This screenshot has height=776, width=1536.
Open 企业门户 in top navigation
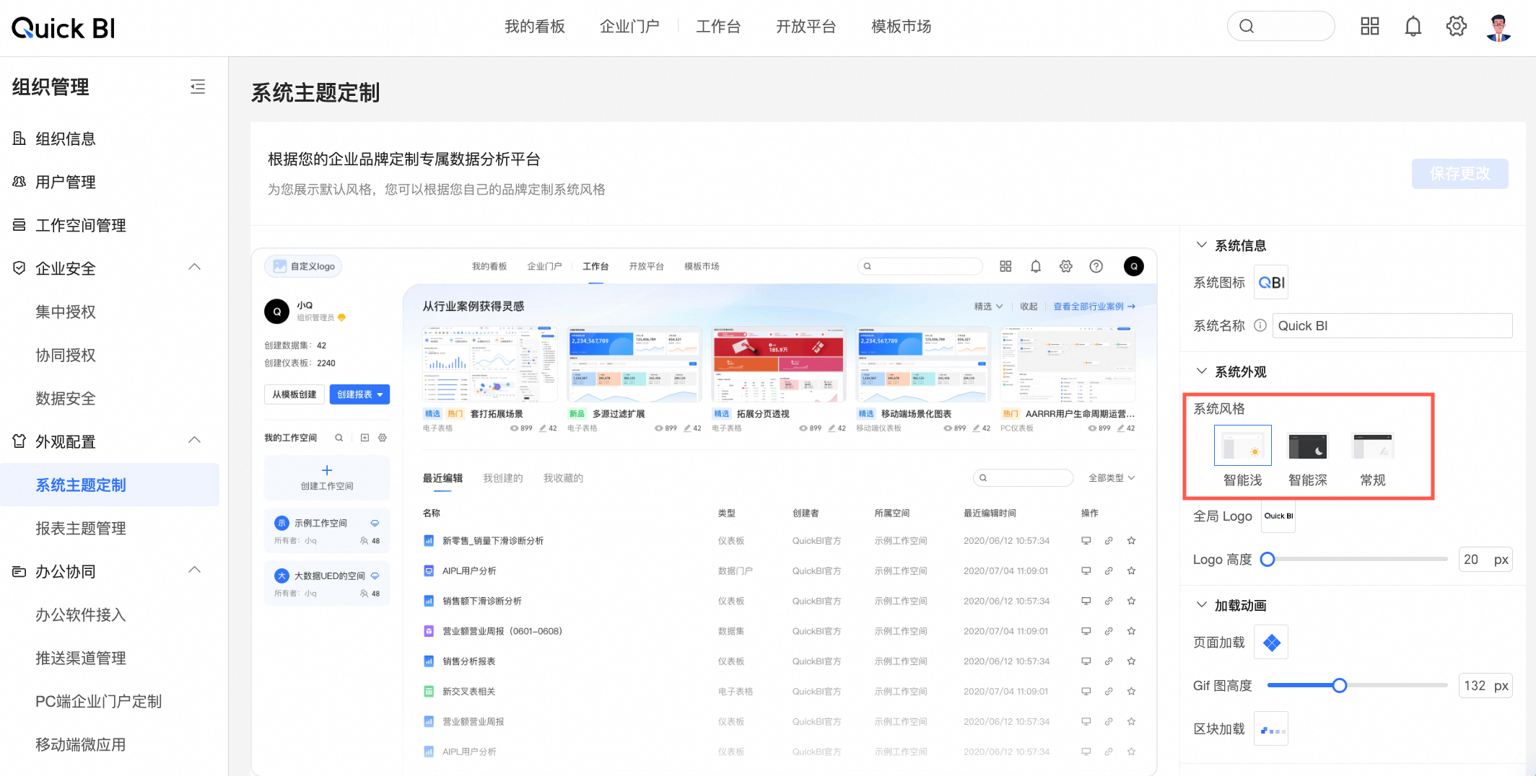coord(629,27)
